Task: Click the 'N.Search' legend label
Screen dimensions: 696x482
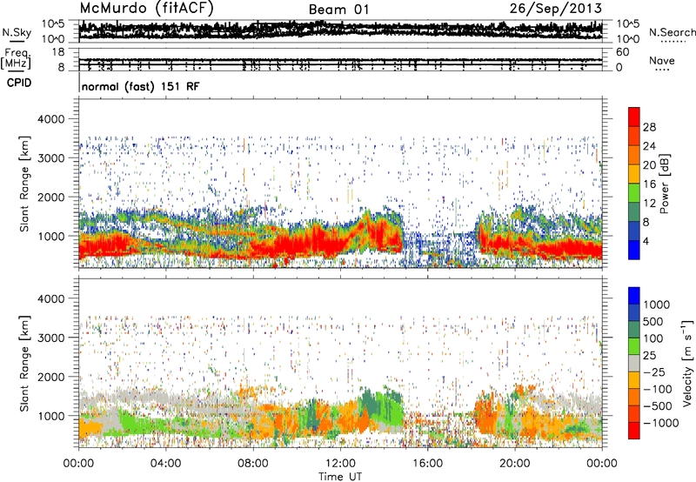Action: pyautogui.click(x=672, y=32)
